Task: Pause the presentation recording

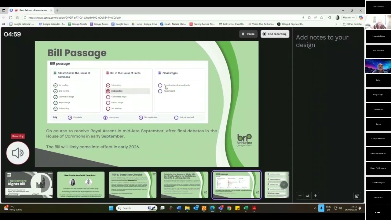Action: click(x=248, y=34)
